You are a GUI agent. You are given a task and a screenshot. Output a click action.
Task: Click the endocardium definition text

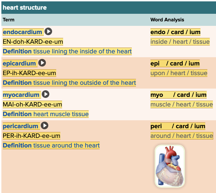[x=82, y=51]
